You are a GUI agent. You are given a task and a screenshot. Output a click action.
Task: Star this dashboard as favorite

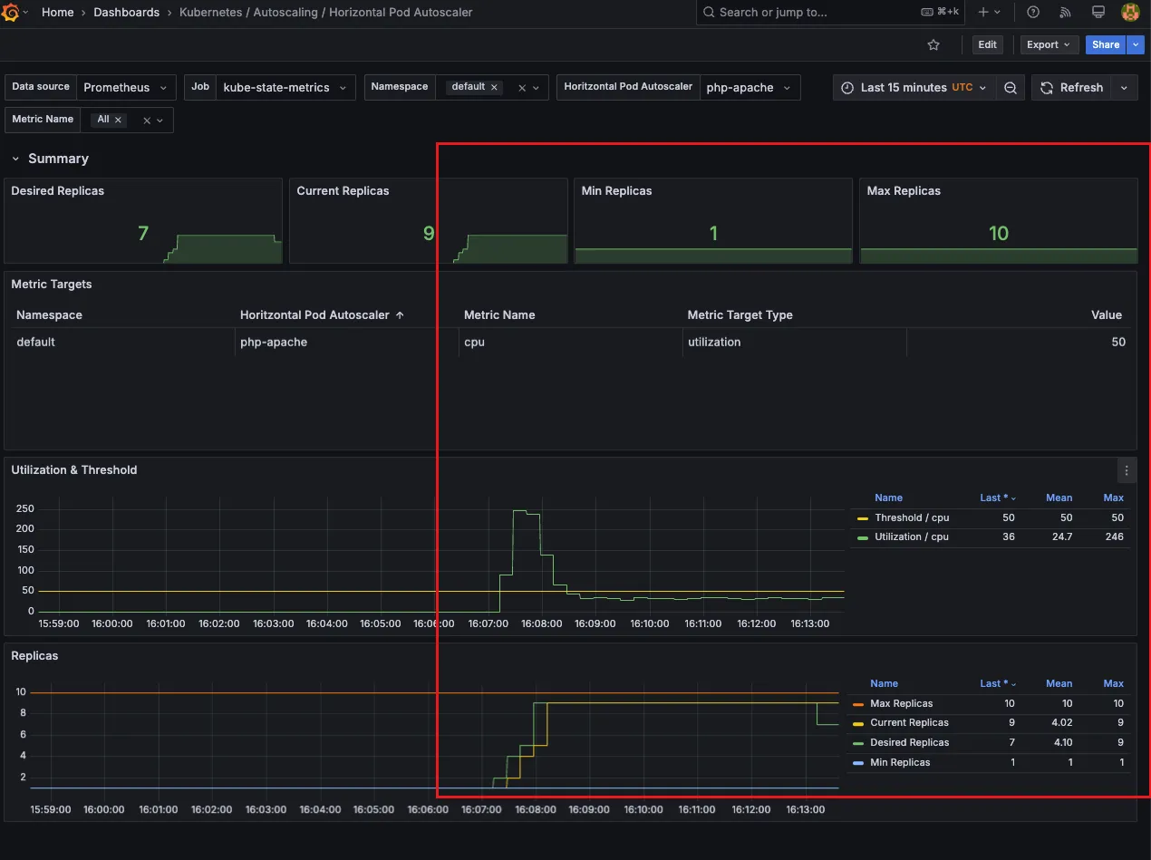click(x=933, y=44)
